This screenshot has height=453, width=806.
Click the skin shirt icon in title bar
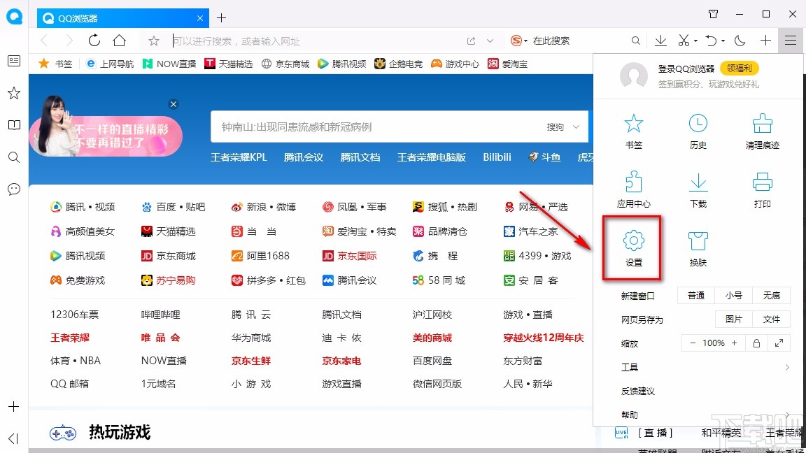click(713, 14)
